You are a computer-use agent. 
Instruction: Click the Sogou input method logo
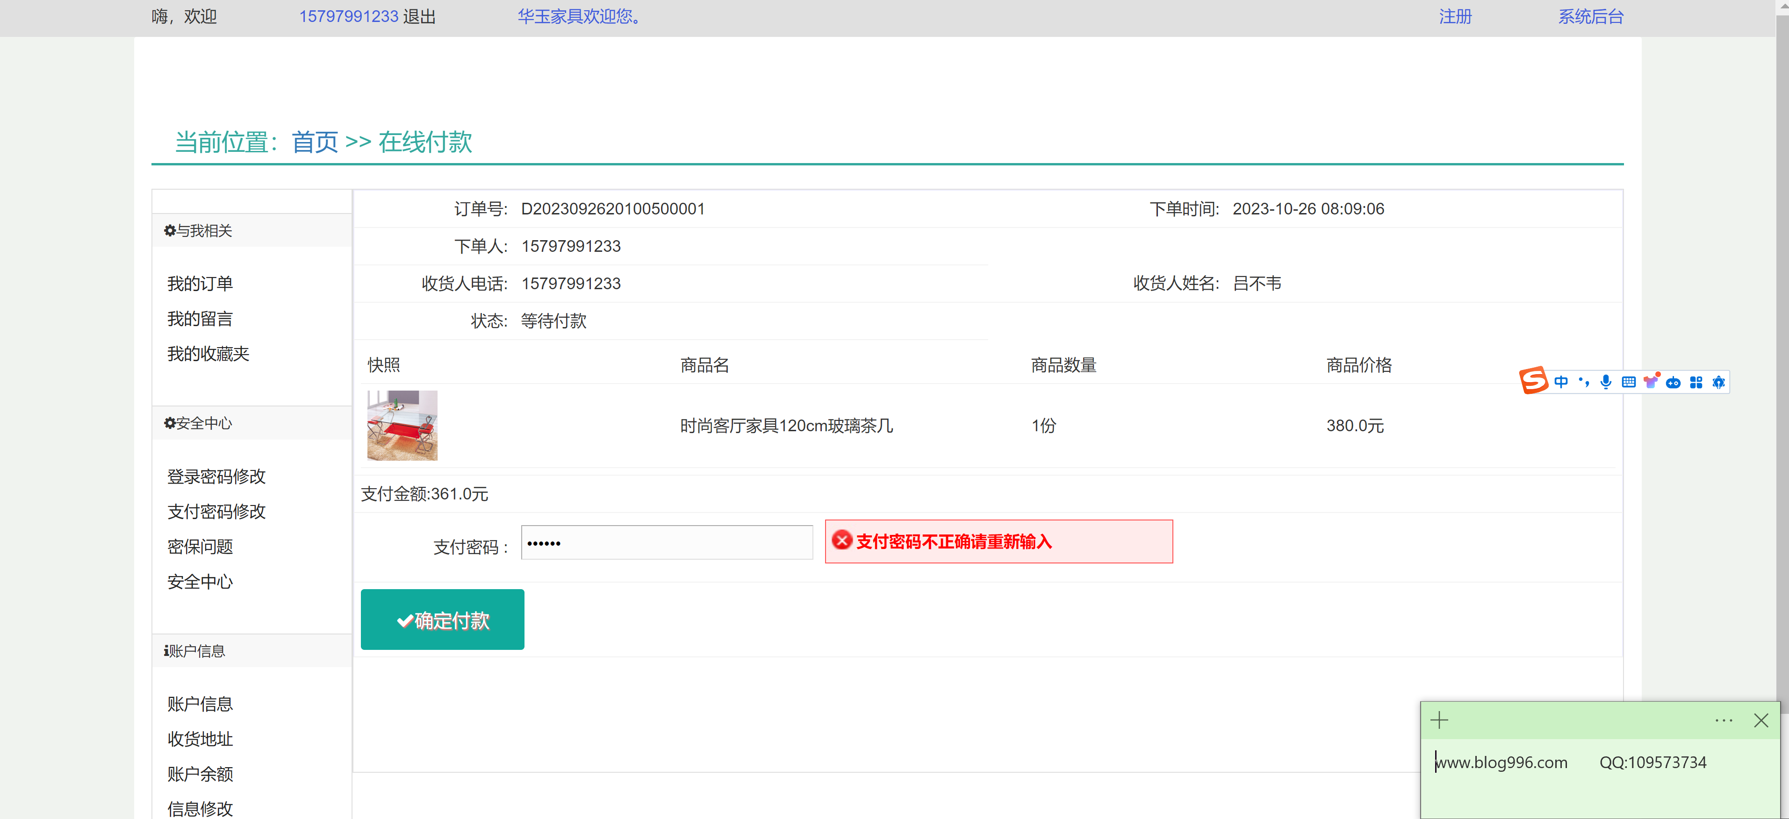click(x=1533, y=381)
